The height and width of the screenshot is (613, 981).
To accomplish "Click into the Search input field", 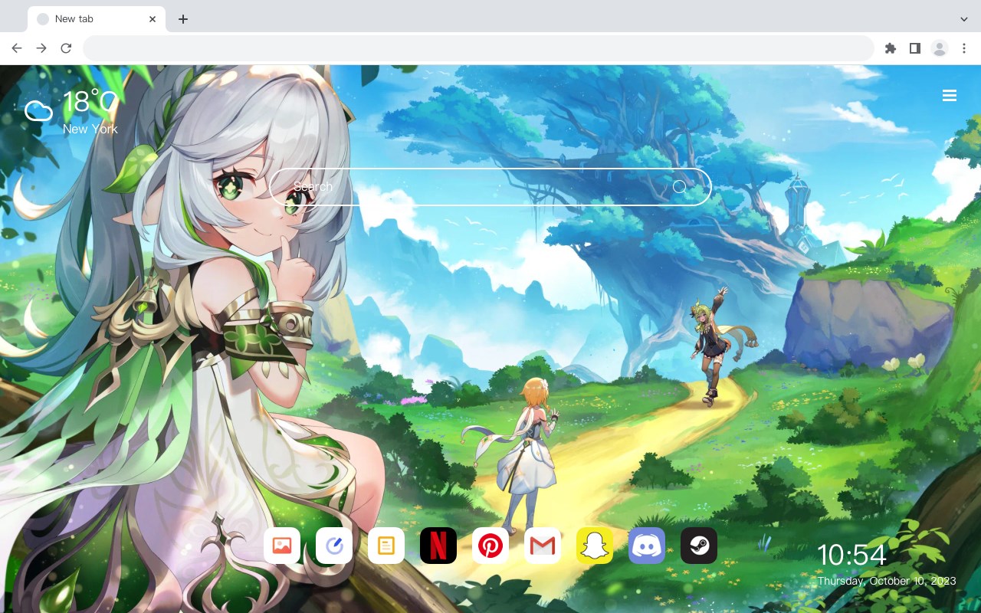I will (490, 187).
